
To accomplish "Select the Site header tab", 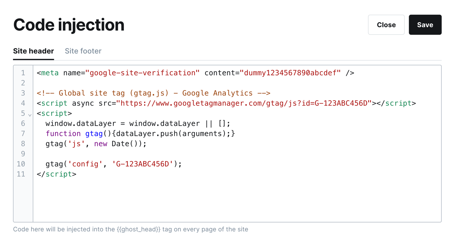I will [x=33, y=51].
